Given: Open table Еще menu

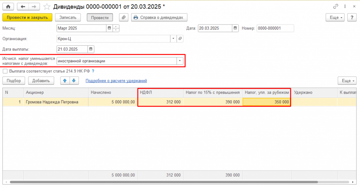Looking at the screenshot, I should click(x=347, y=81).
